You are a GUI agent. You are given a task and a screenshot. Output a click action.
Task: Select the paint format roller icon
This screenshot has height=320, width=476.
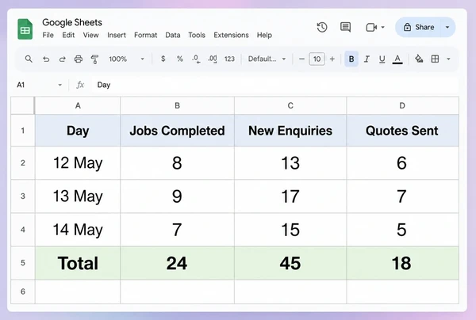(x=94, y=59)
